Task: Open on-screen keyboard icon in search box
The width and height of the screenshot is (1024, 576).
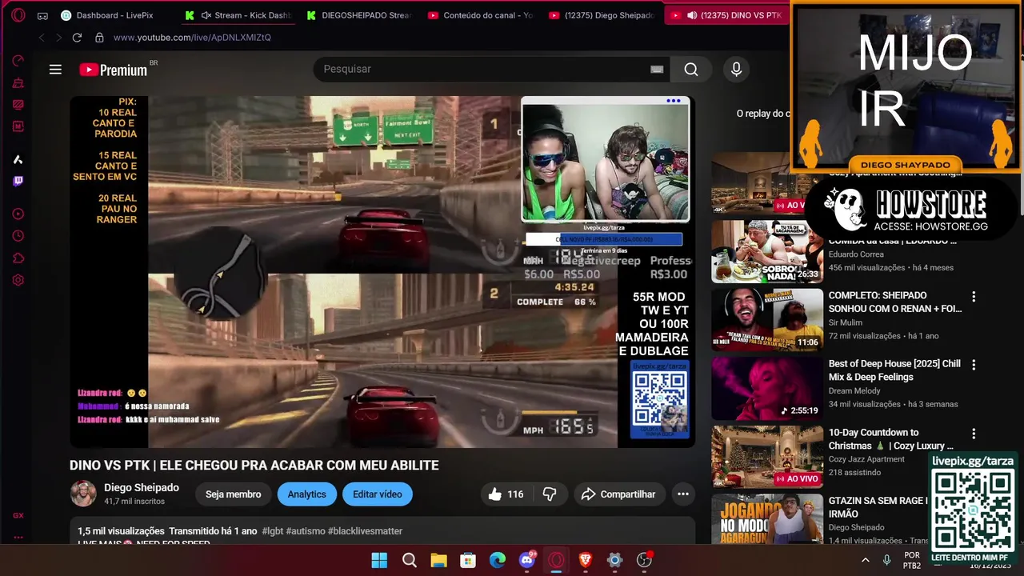Action: tap(657, 70)
